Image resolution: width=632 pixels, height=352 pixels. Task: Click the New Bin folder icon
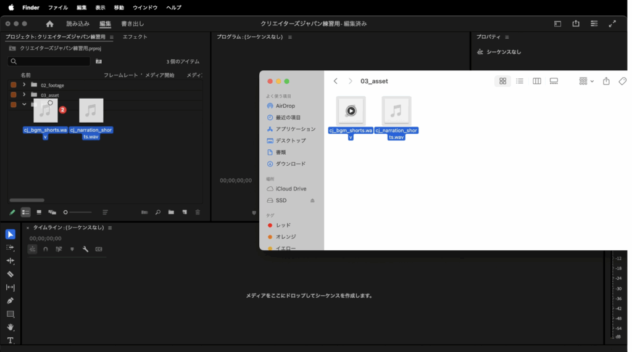(x=171, y=212)
